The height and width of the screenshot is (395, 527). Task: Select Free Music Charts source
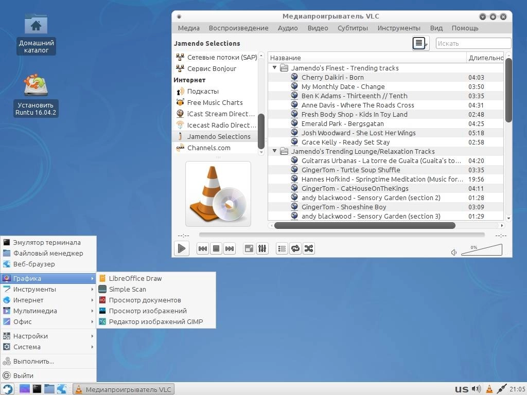click(216, 103)
